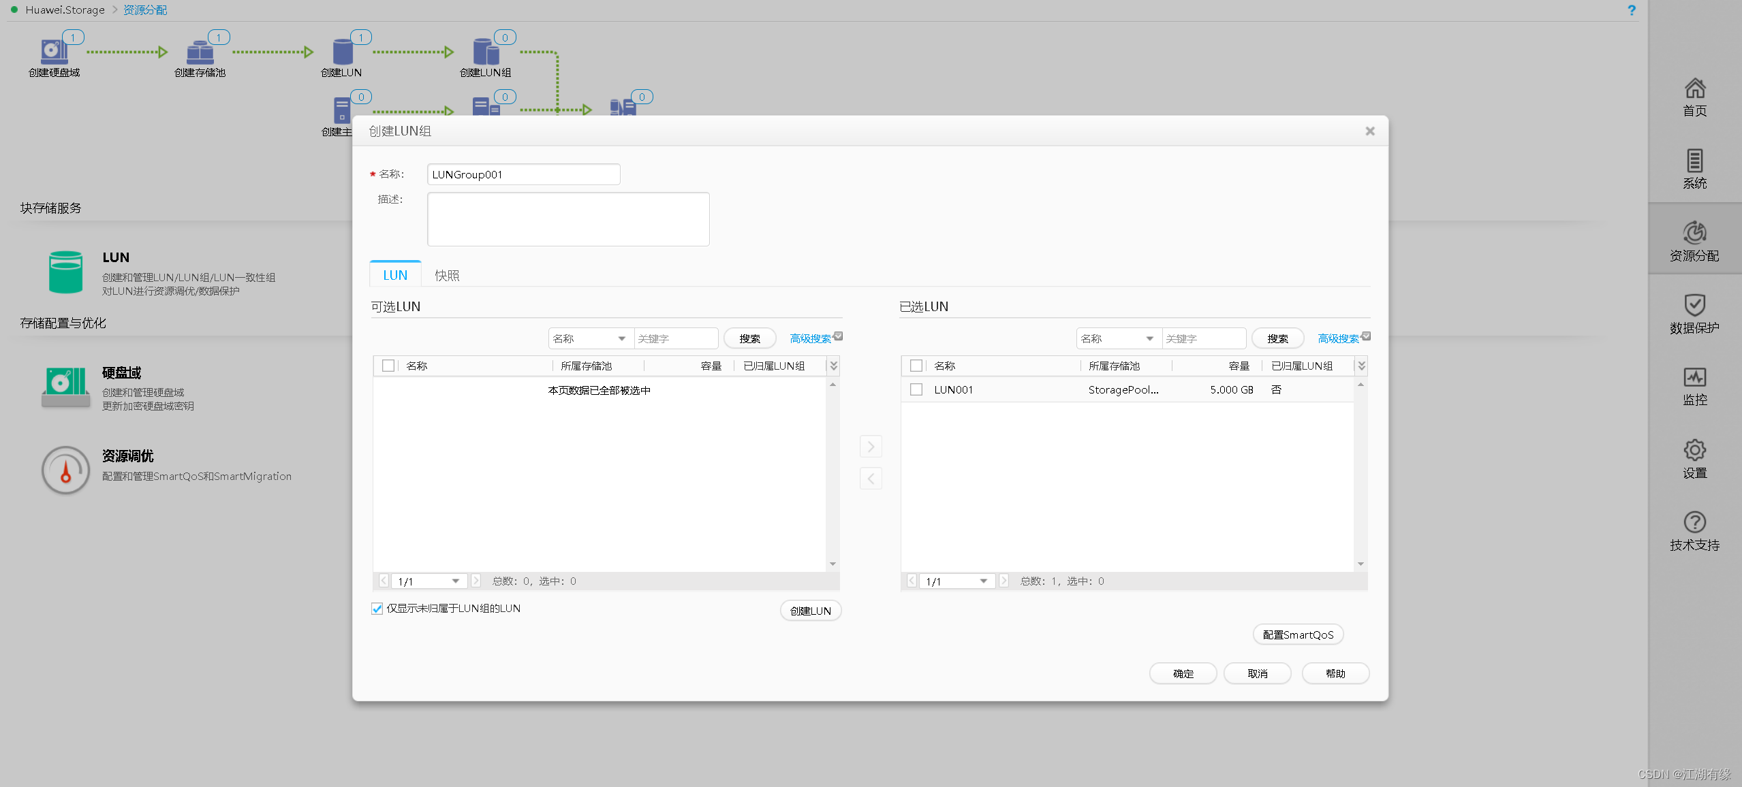Move selected LUN right with arrow button
Viewport: 1742px width, 787px height.
click(x=871, y=447)
